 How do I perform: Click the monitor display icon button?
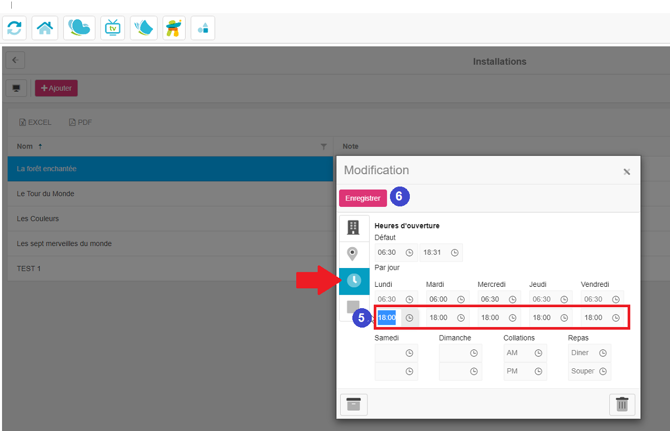[16, 88]
